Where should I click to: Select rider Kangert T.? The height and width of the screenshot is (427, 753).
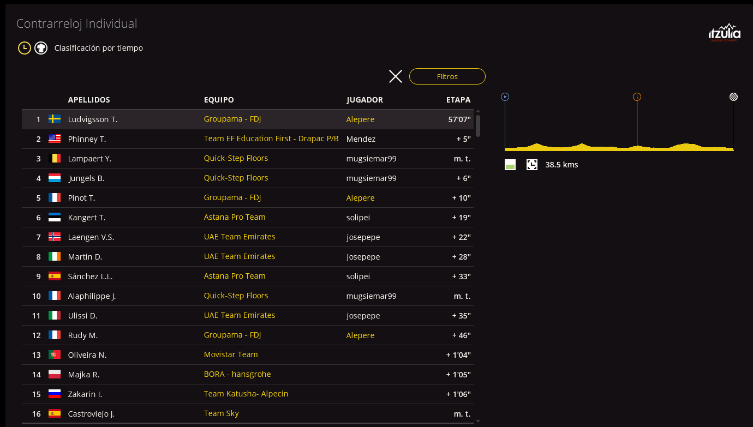tap(87, 218)
